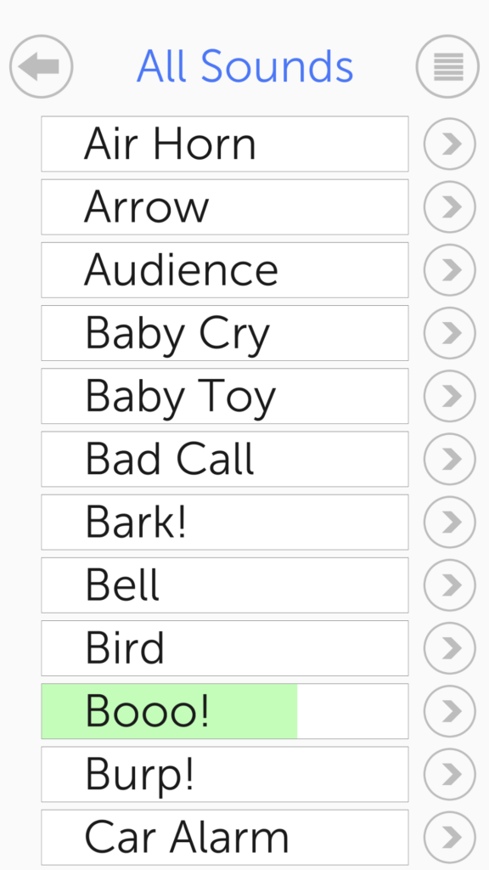489x870 pixels.
Task: Play the Baby Toy sound
Action: pyautogui.click(x=224, y=396)
